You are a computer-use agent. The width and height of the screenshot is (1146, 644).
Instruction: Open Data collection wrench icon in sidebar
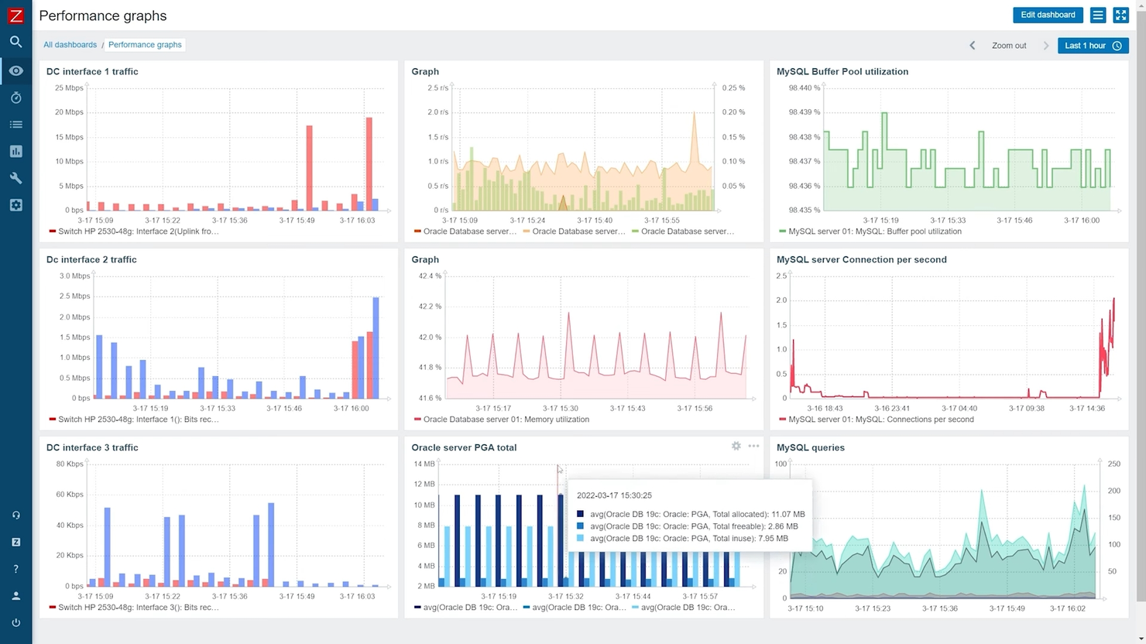click(x=15, y=178)
